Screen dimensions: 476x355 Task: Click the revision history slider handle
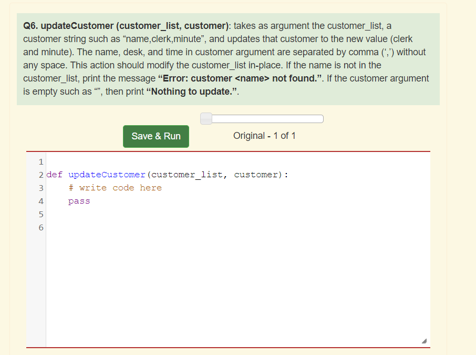pos(206,118)
